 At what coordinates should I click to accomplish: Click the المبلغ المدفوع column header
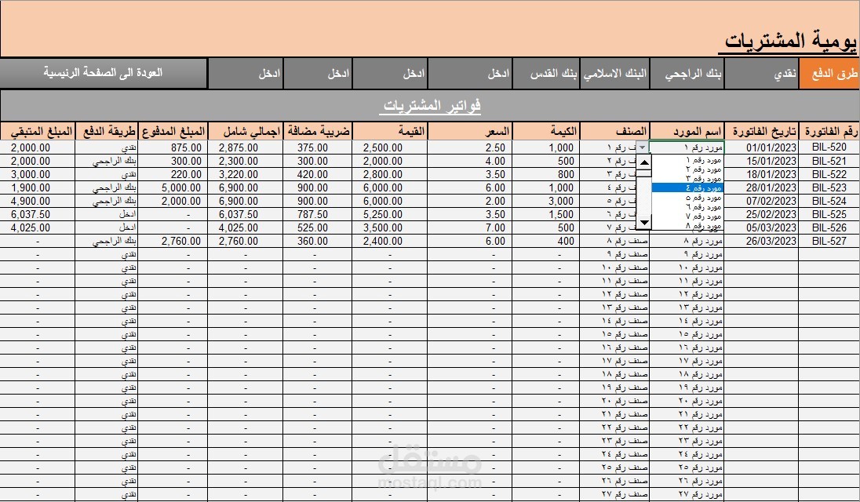173,132
